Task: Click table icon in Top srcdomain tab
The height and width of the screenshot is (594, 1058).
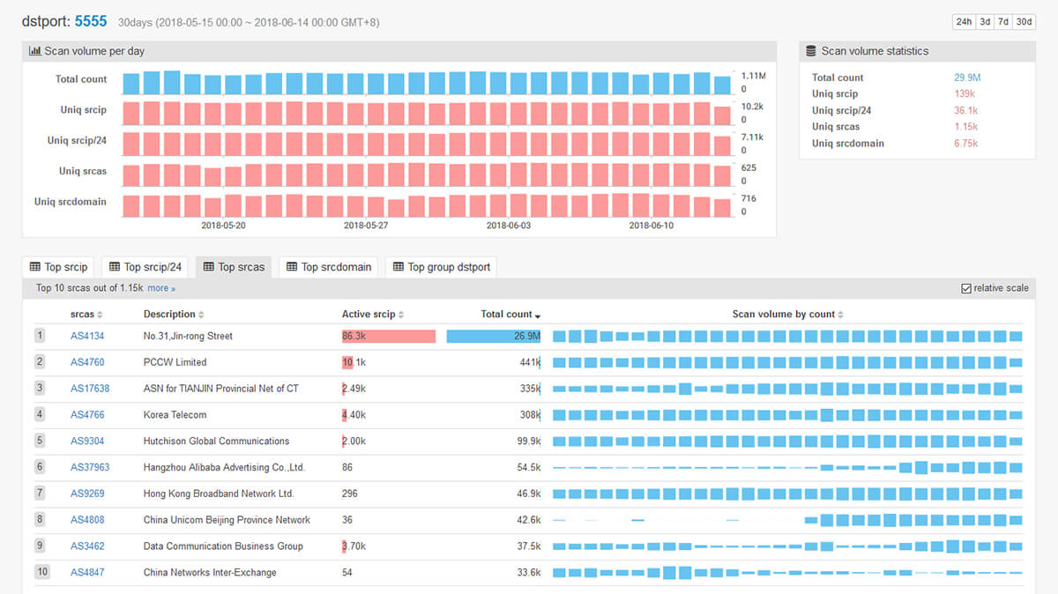Action: pos(292,267)
